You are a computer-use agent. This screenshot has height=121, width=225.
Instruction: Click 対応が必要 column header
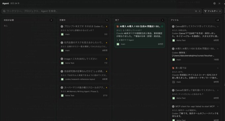pyautogui.click(x=9, y=20)
